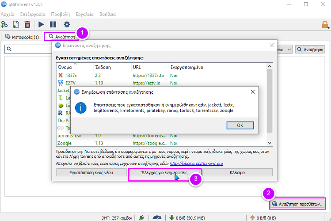The height and width of the screenshot is (221, 331).
Task: Click the blue info icon in the update dialog
Action: (x=80, y=108)
